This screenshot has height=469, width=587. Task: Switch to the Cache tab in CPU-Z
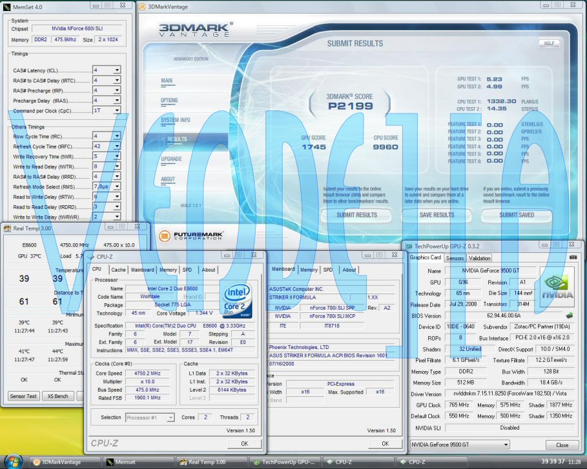coord(118,270)
